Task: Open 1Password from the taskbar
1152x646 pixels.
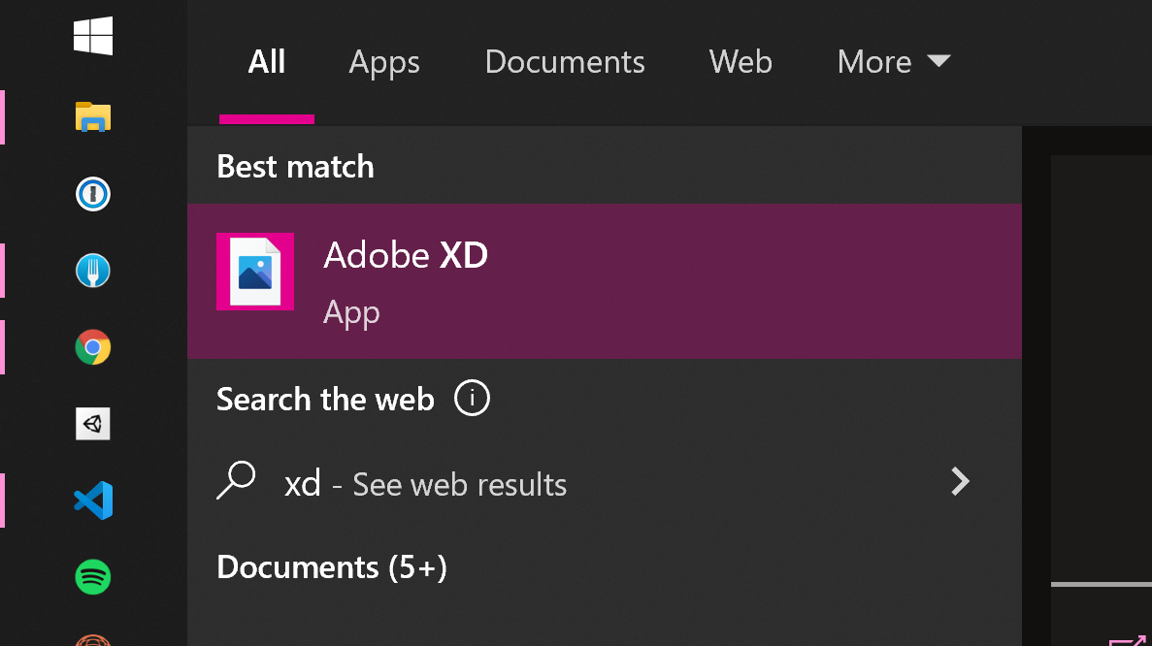Action: [92, 193]
